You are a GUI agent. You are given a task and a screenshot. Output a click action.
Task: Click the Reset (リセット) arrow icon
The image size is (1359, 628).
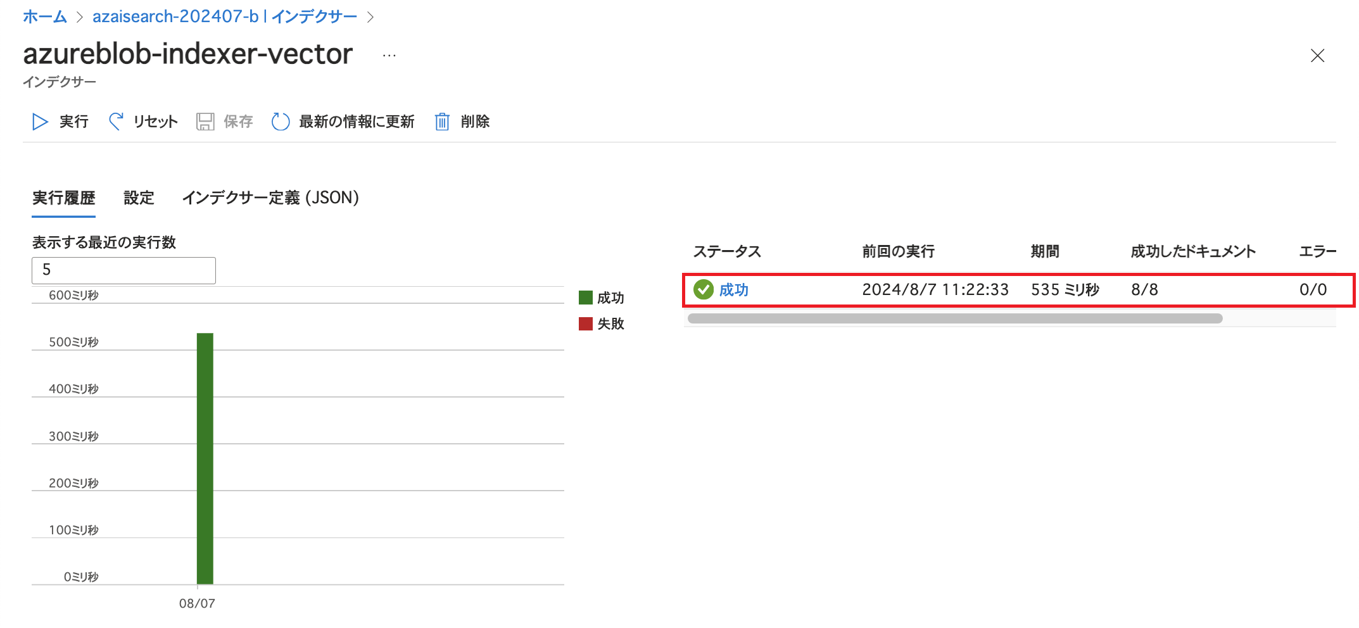(x=116, y=121)
